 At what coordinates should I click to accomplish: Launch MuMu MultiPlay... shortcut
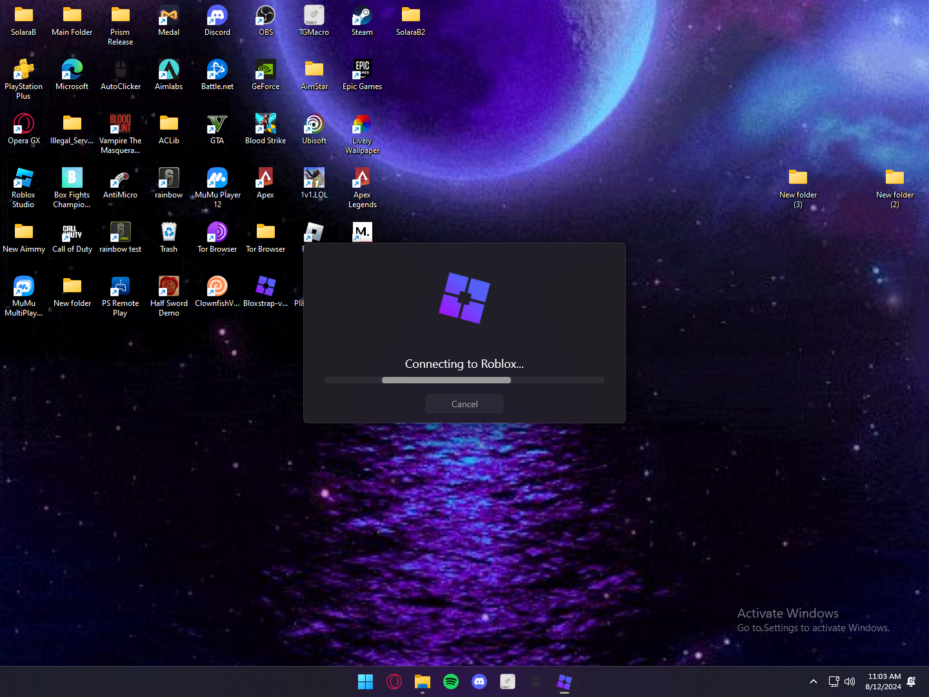pyautogui.click(x=24, y=296)
